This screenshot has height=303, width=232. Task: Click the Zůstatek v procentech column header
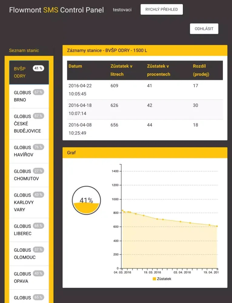tap(159, 70)
